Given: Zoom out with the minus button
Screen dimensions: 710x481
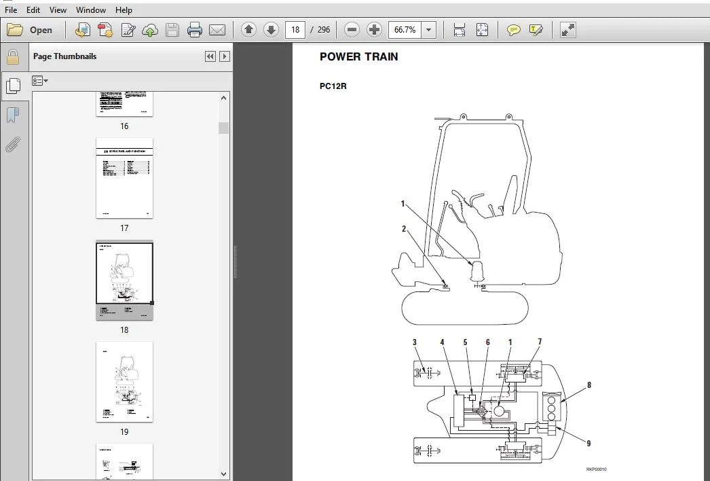Looking at the screenshot, I should click(352, 30).
